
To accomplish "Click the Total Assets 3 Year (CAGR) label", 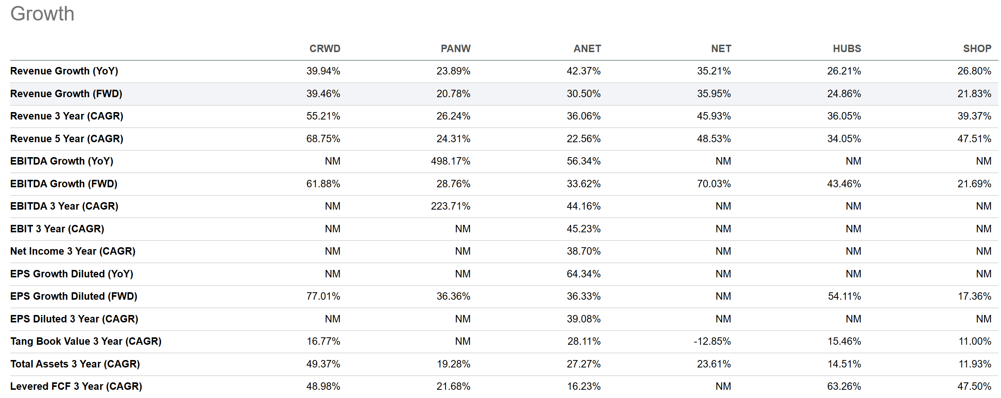I will 75,364.
